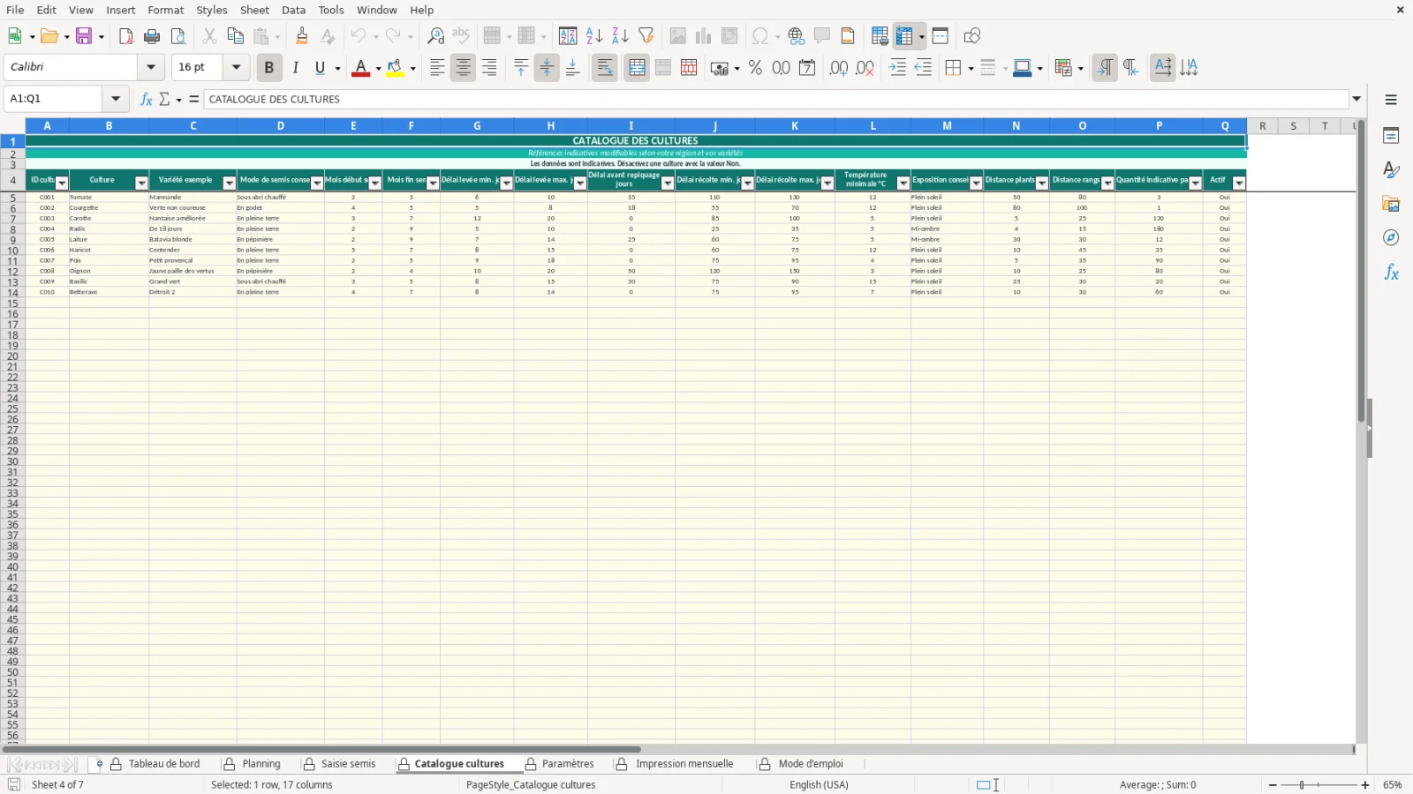
Task: Click the Insert Comment icon
Action: click(822, 36)
